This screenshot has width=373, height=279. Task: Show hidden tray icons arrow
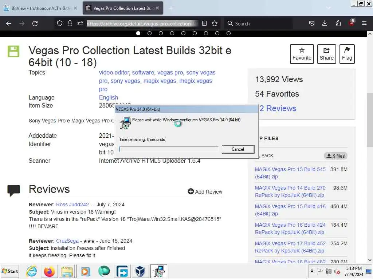tap(312, 271)
